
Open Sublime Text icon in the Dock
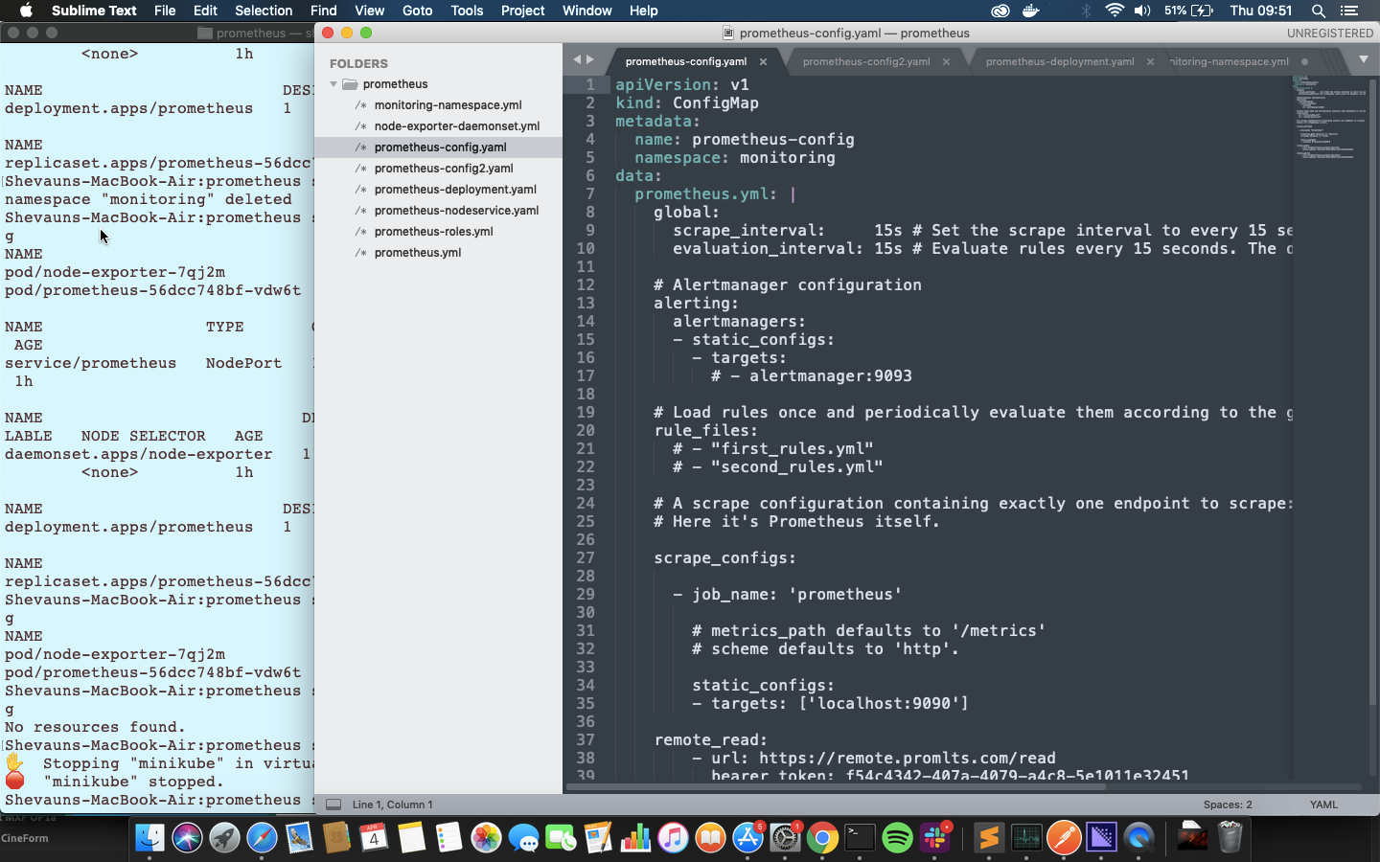tap(988, 837)
